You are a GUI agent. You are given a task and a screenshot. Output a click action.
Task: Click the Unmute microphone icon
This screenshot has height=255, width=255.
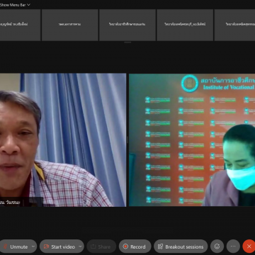click(x=5, y=246)
